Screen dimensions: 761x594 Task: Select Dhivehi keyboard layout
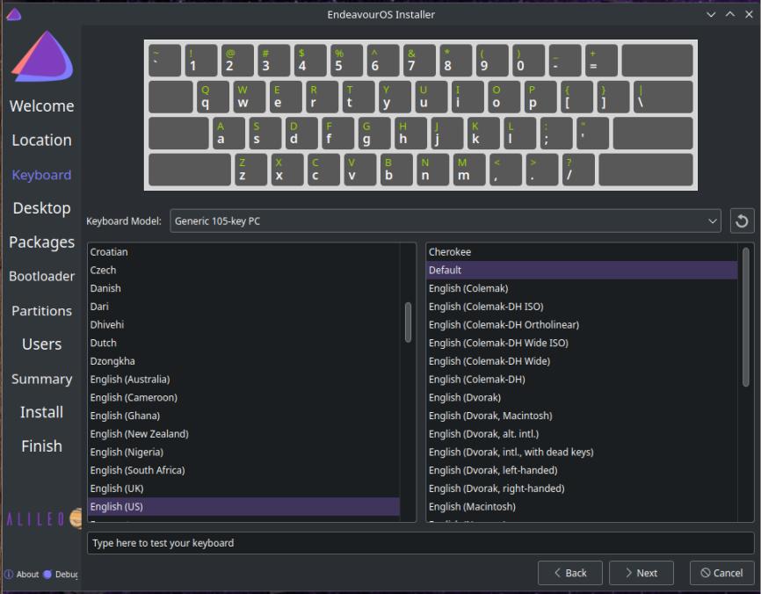243,324
